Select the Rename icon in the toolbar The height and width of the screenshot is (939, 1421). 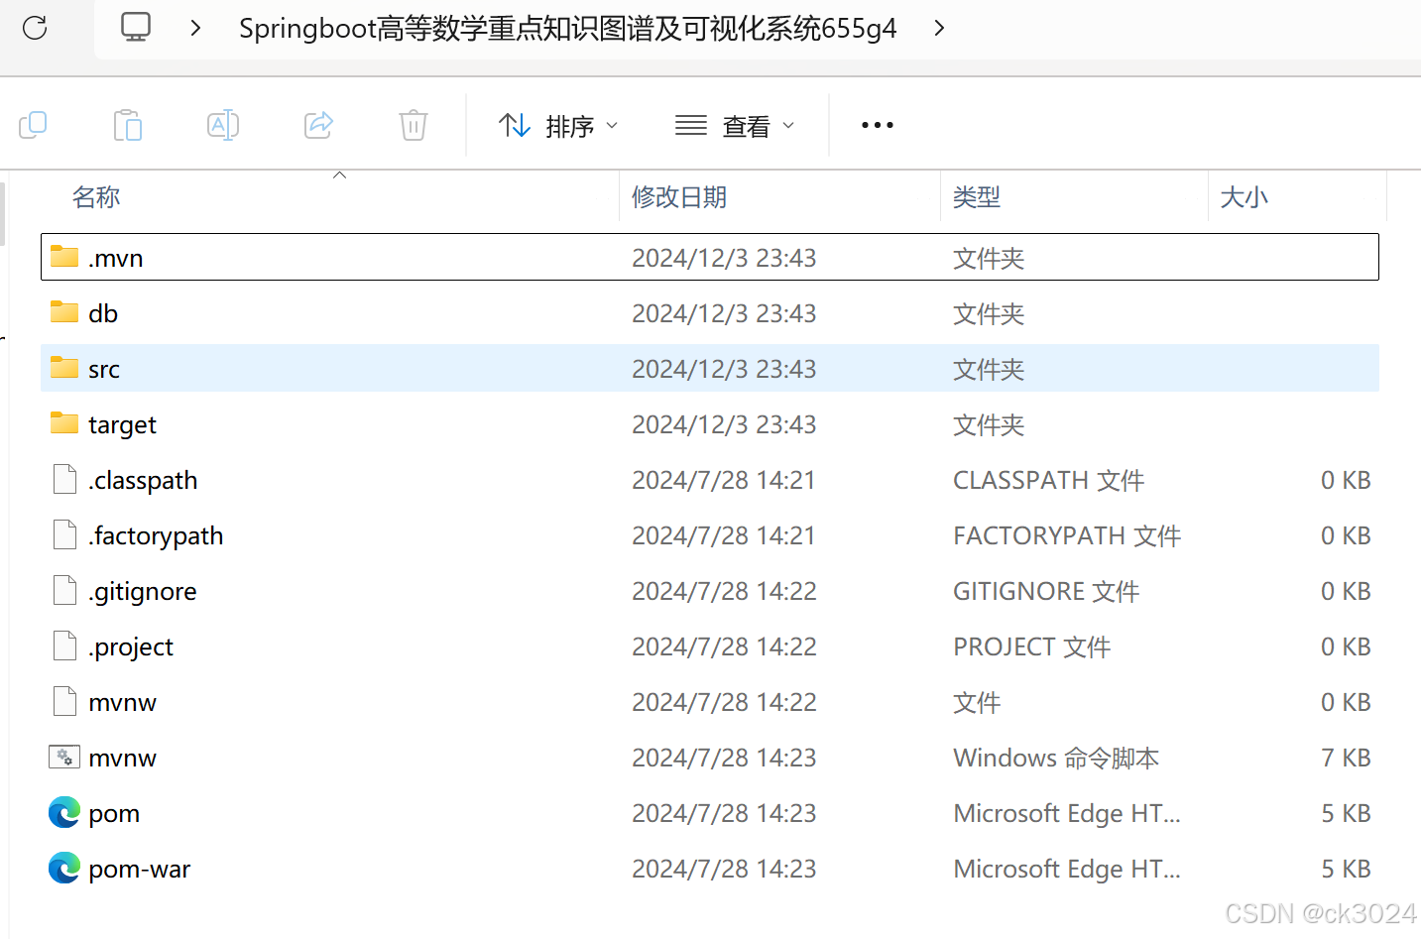pyautogui.click(x=222, y=124)
